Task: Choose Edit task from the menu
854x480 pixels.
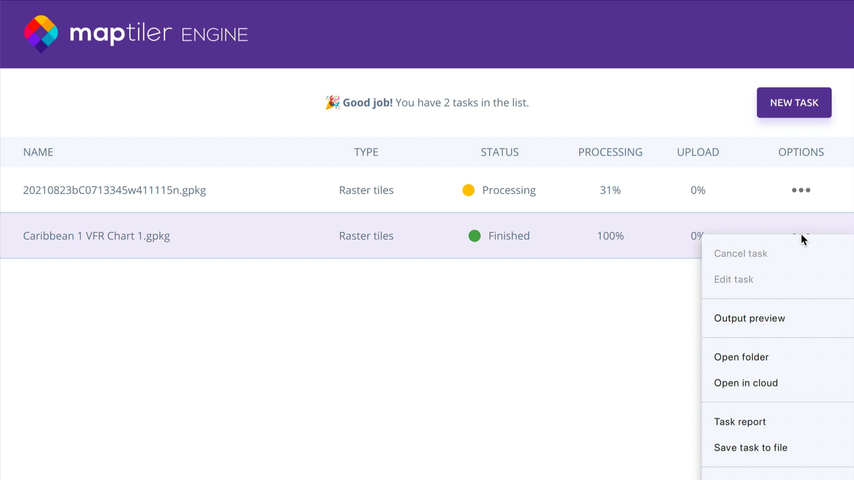Action: pos(733,279)
